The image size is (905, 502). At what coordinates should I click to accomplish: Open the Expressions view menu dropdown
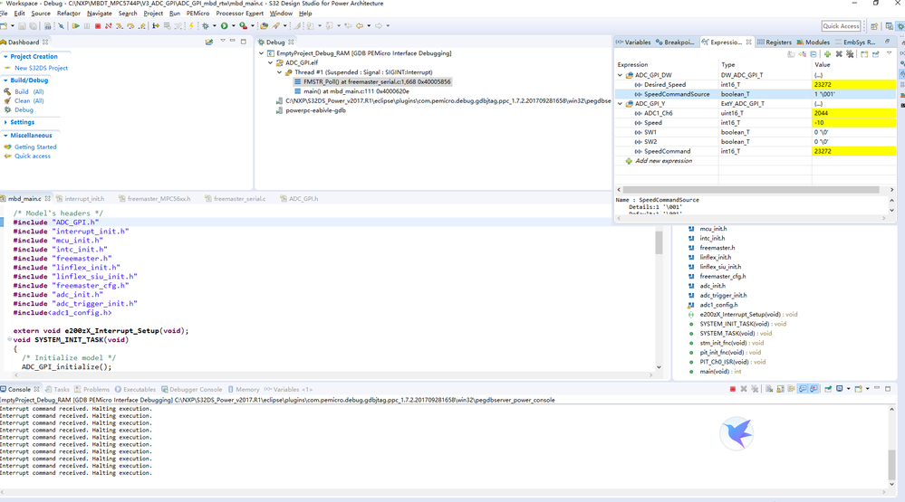pyautogui.click(x=890, y=53)
